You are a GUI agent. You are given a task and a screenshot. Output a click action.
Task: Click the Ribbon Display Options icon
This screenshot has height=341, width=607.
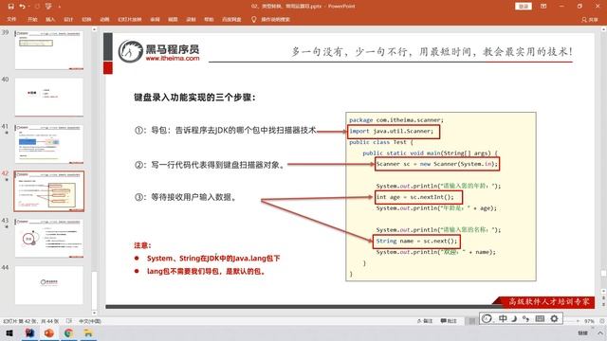pyautogui.click(x=543, y=7)
